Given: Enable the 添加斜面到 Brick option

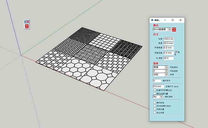Looking at the screenshot, I should (x=154, y=105).
